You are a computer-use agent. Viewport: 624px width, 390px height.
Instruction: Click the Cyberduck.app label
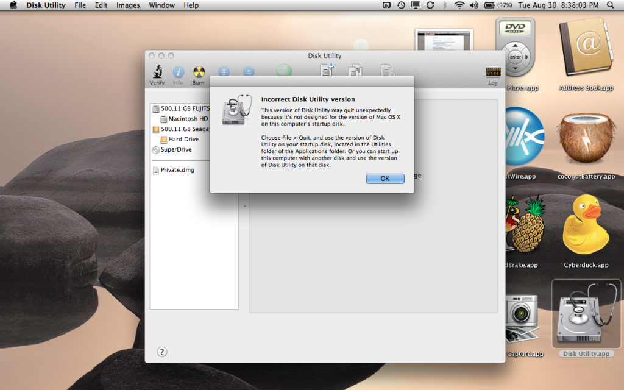(x=586, y=265)
